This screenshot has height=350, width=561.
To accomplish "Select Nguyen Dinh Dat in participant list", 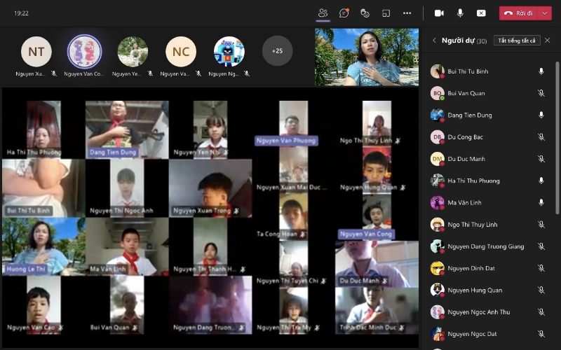I will click(x=471, y=268).
